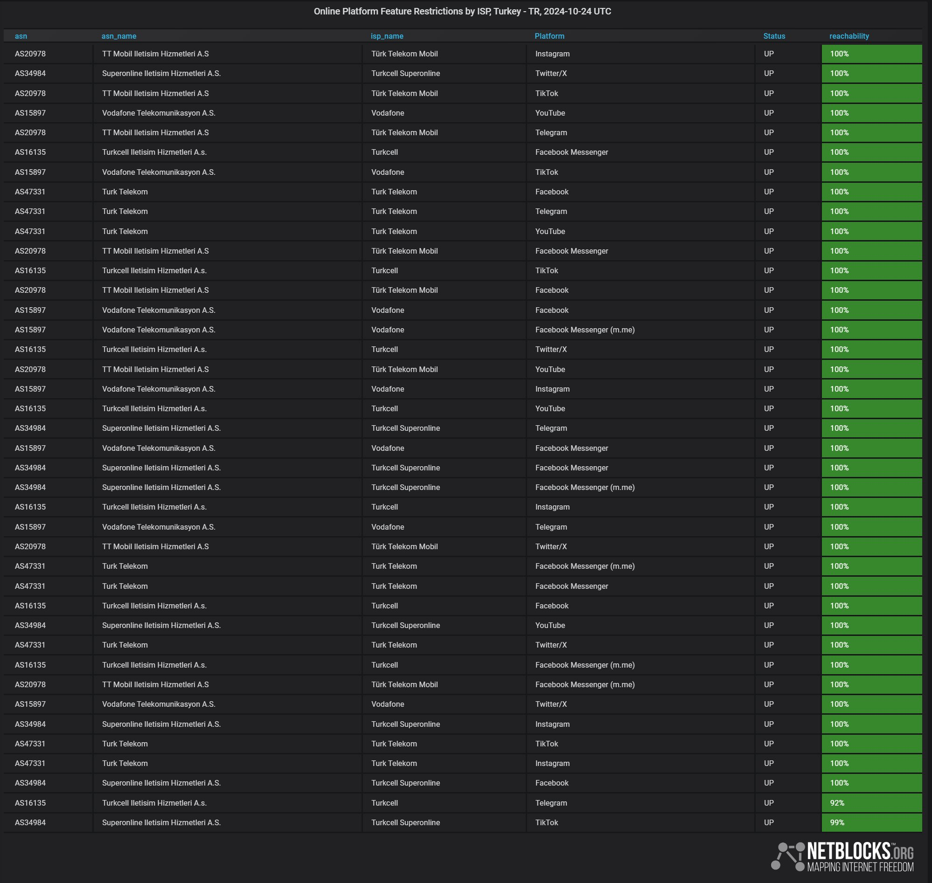Sort table by the isp_name column header
Viewport: 932px width, 883px height.
(x=386, y=36)
